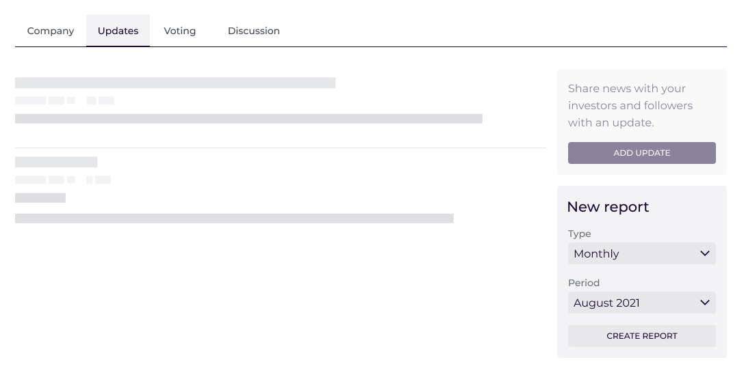Click the second update's title placeholder

[56, 162]
